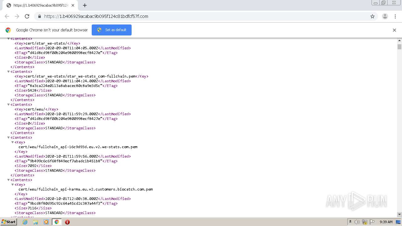402x226 pixels.
Task: Show hidden system tray icons
Action: [x=350, y=222]
